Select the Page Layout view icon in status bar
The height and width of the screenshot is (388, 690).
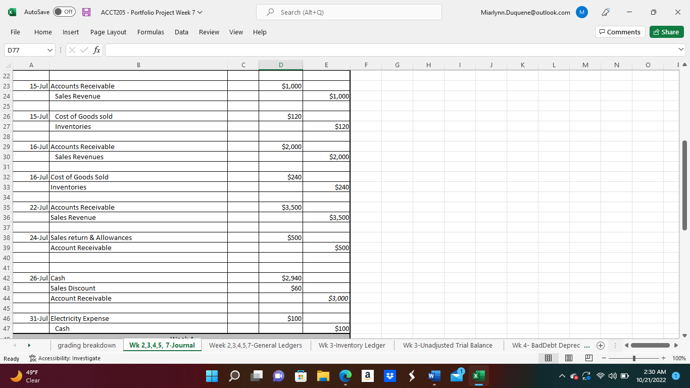(x=568, y=358)
